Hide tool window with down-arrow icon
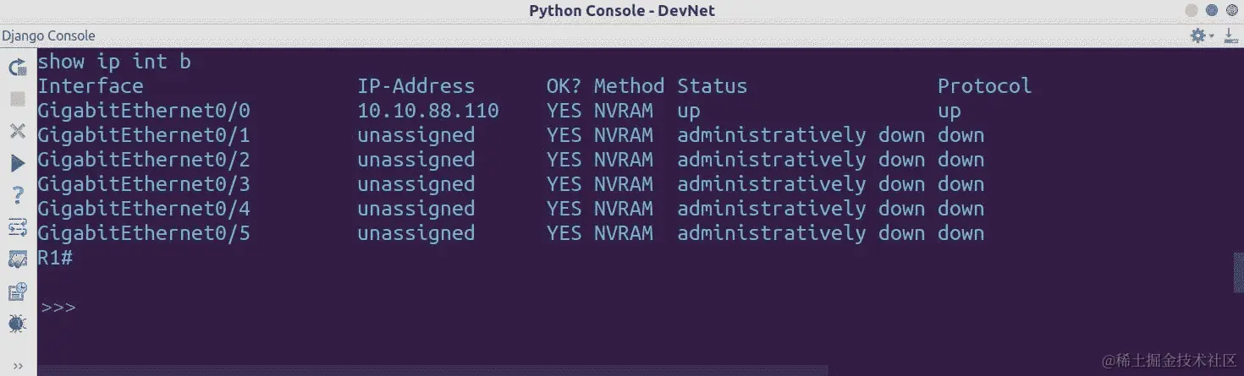This screenshot has width=1244, height=376. pyautogui.click(x=1230, y=35)
